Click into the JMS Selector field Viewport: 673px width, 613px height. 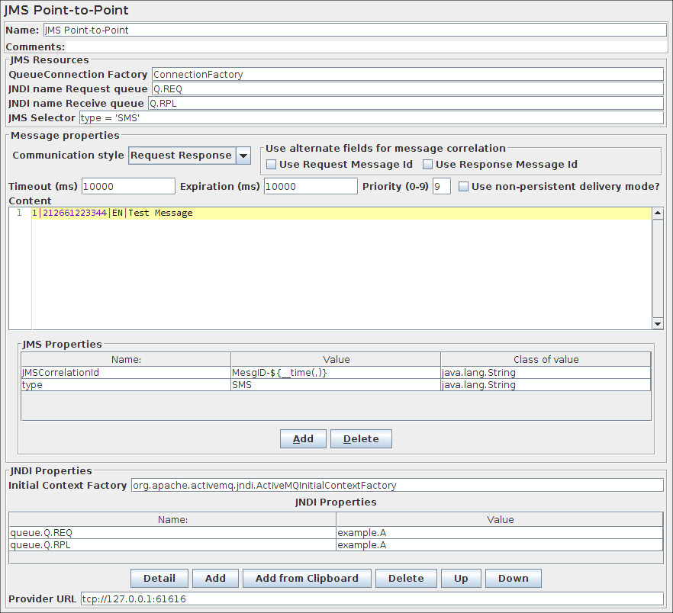(371, 118)
